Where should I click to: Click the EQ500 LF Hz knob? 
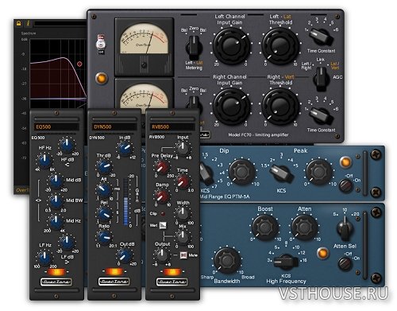click(x=44, y=258)
